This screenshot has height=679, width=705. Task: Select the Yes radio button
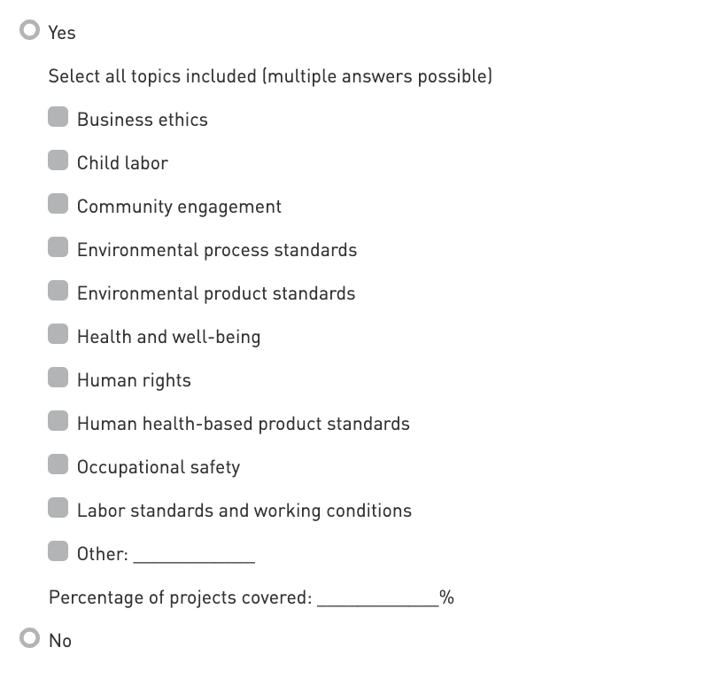pos(31,31)
